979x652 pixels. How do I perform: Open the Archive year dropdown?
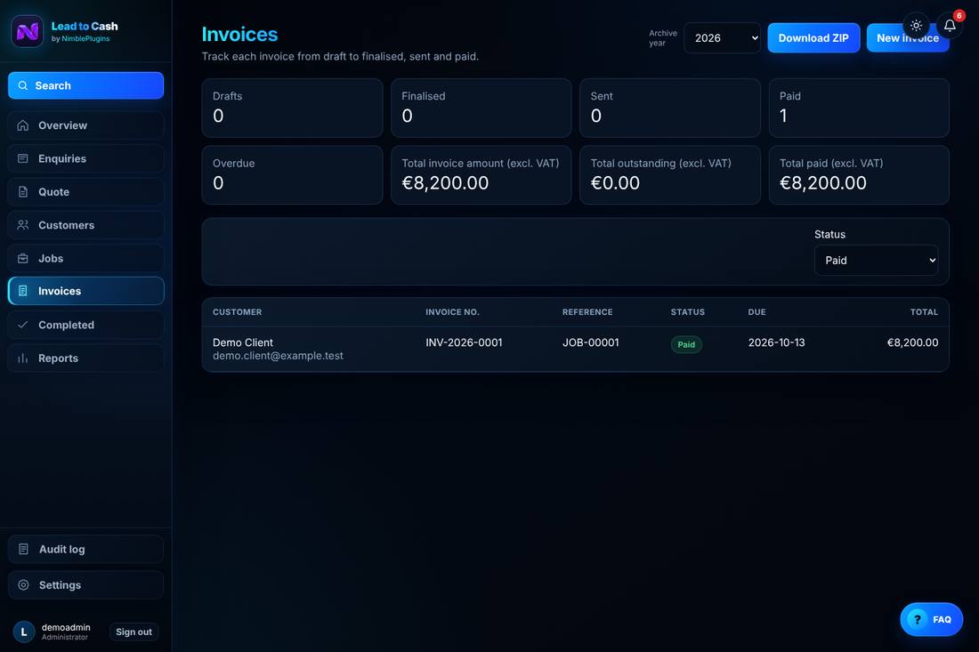[723, 38]
